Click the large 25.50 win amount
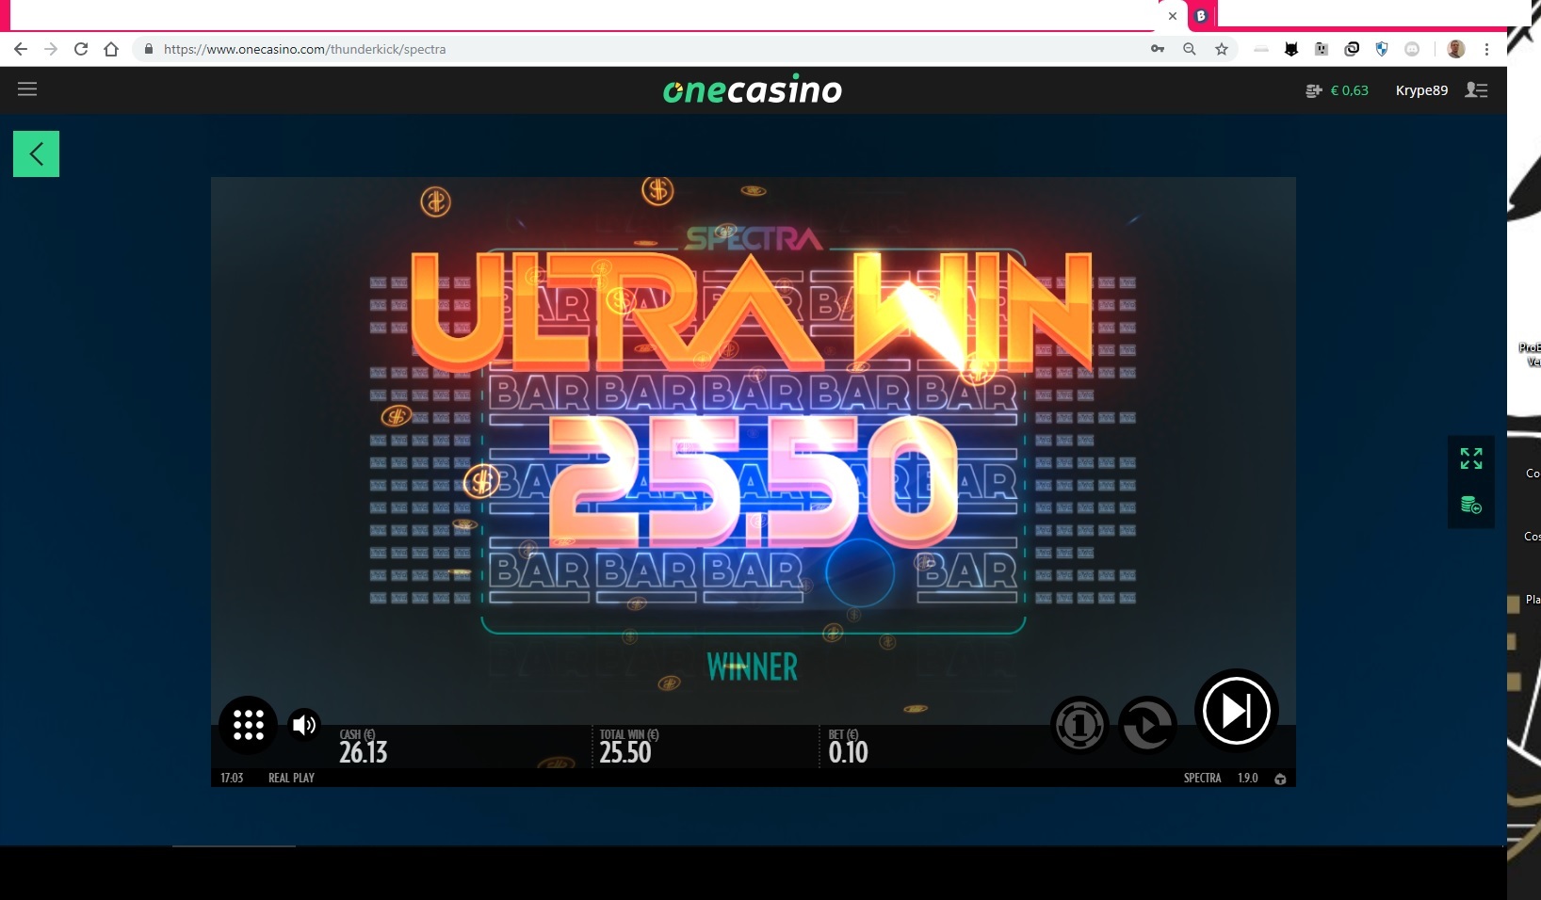The image size is (1541, 900). coord(754,482)
